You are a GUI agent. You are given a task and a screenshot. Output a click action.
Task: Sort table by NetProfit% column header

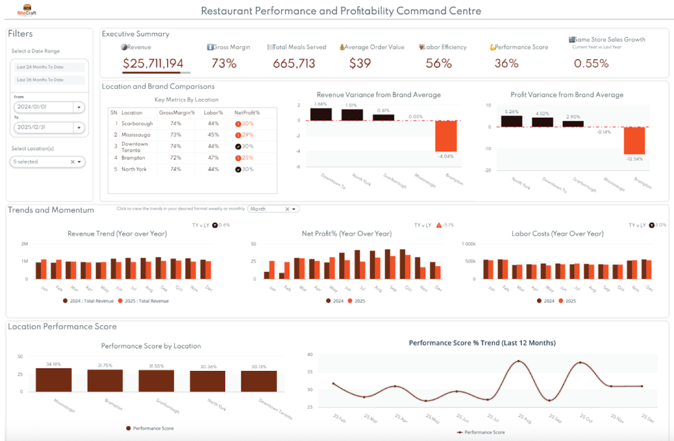(247, 112)
